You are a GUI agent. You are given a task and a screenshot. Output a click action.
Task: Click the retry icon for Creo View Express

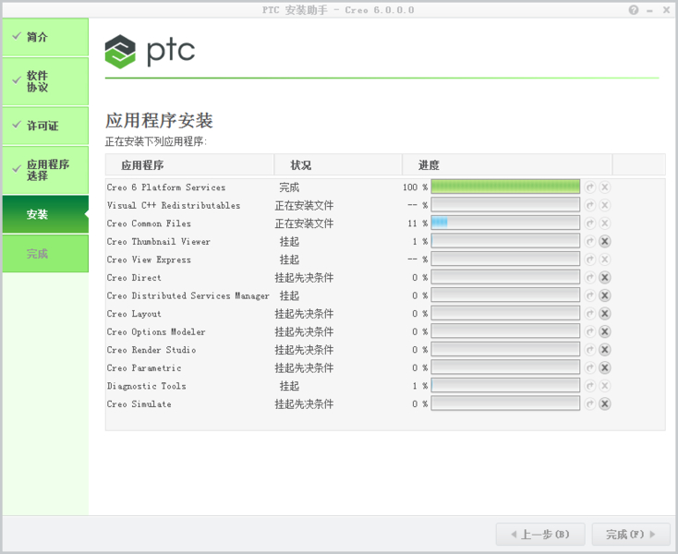pyautogui.click(x=590, y=259)
